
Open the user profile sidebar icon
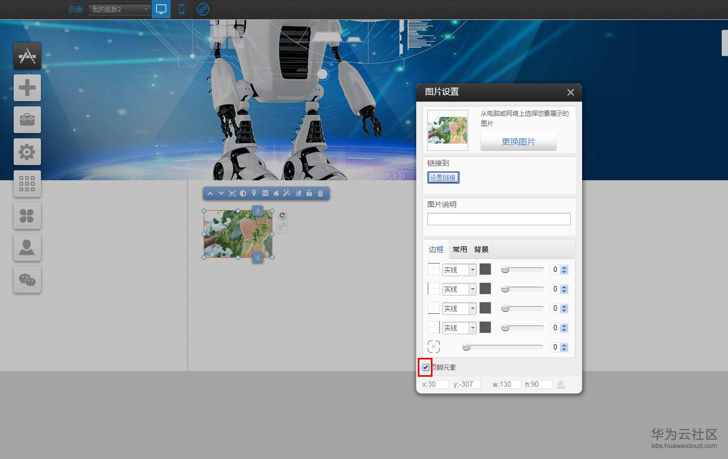pyautogui.click(x=27, y=247)
